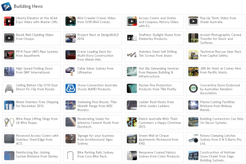Open the High Speed Folding Doors thumbnail
The image size is (246, 164).
[9, 71]
